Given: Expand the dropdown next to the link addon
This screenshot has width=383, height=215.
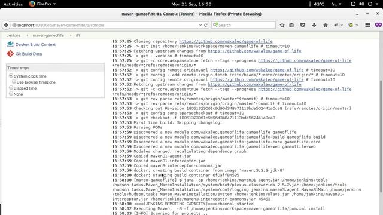Looking at the screenshot, I should (342, 25).
